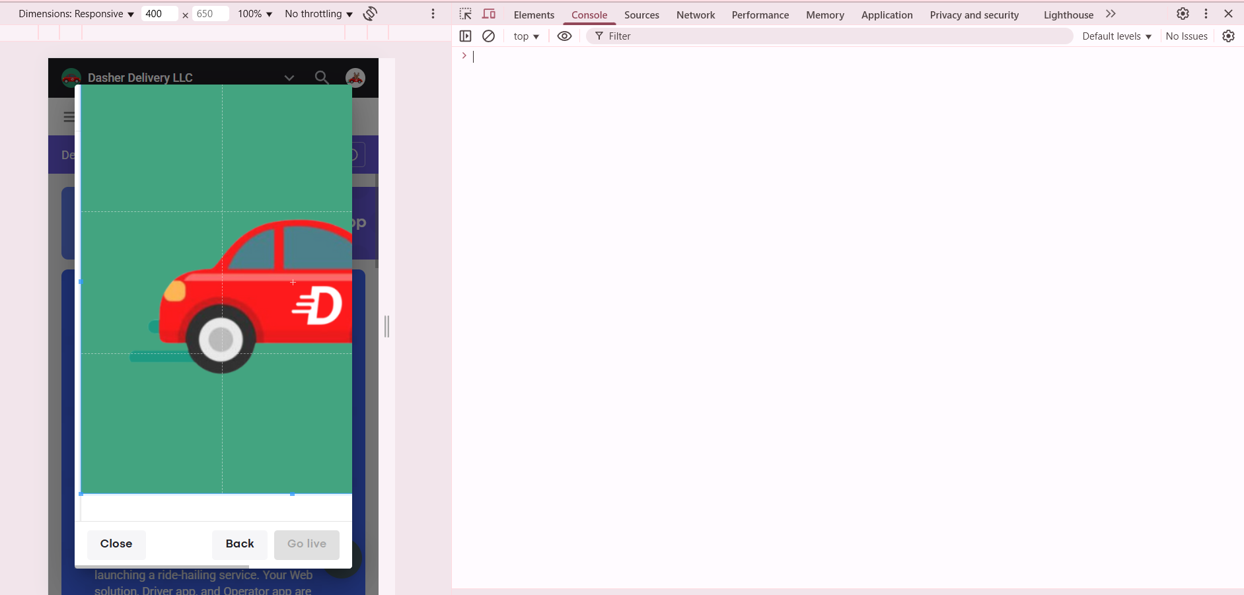Click the search magnifier in page header
Viewport: 1244px width, 595px height.
coord(322,77)
